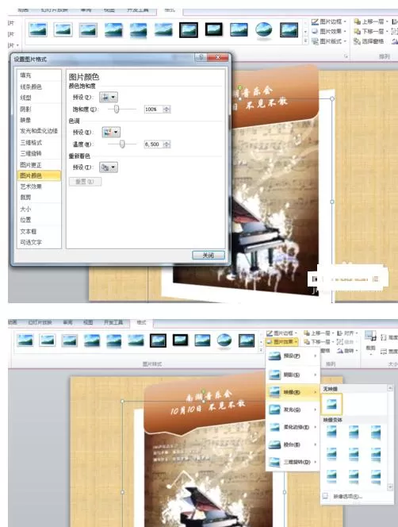Select 裁剪 in the 设置图片格式 dialog list
This screenshot has width=398, height=527.
click(39, 198)
